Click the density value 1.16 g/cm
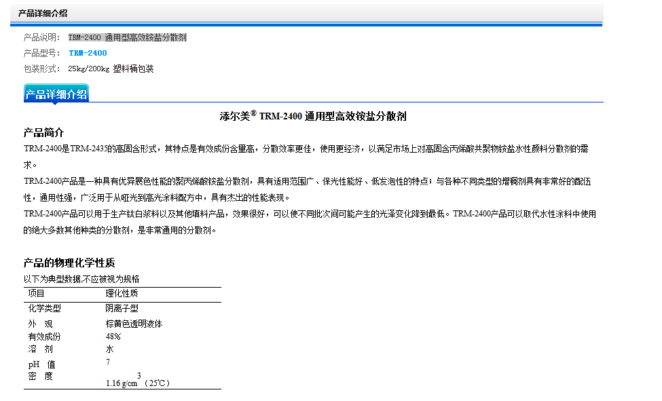 pyautogui.click(x=122, y=383)
